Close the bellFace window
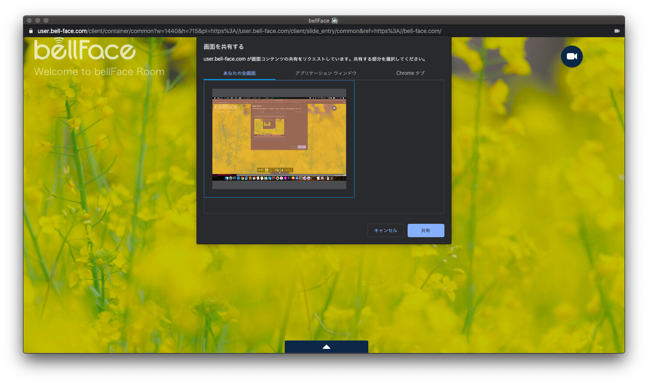The width and height of the screenshot is (648, 384). click(x=29, y=20)
